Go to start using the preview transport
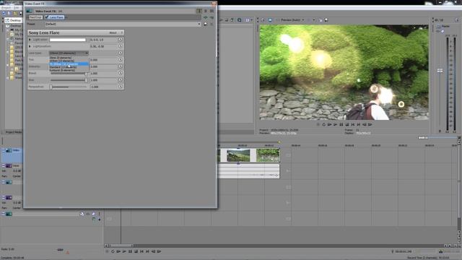Image resolution: width=462 pixels, height=260 pixels. click(x=353, y=125)
